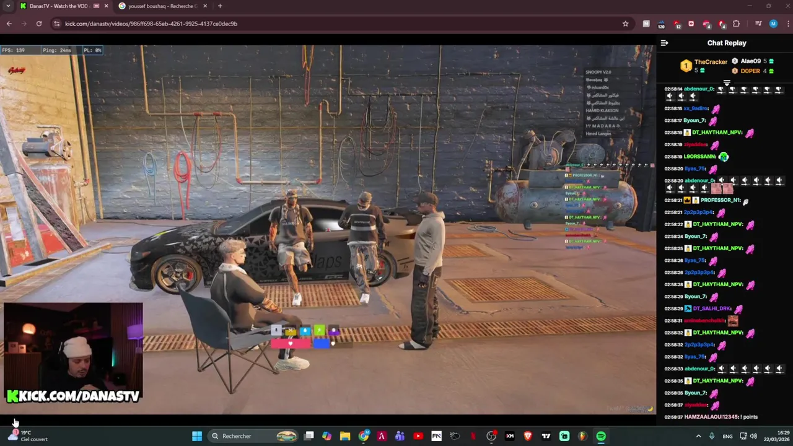Collapse the Chat Replay panel
Viewport: 793px width, 446px height.
664,43
